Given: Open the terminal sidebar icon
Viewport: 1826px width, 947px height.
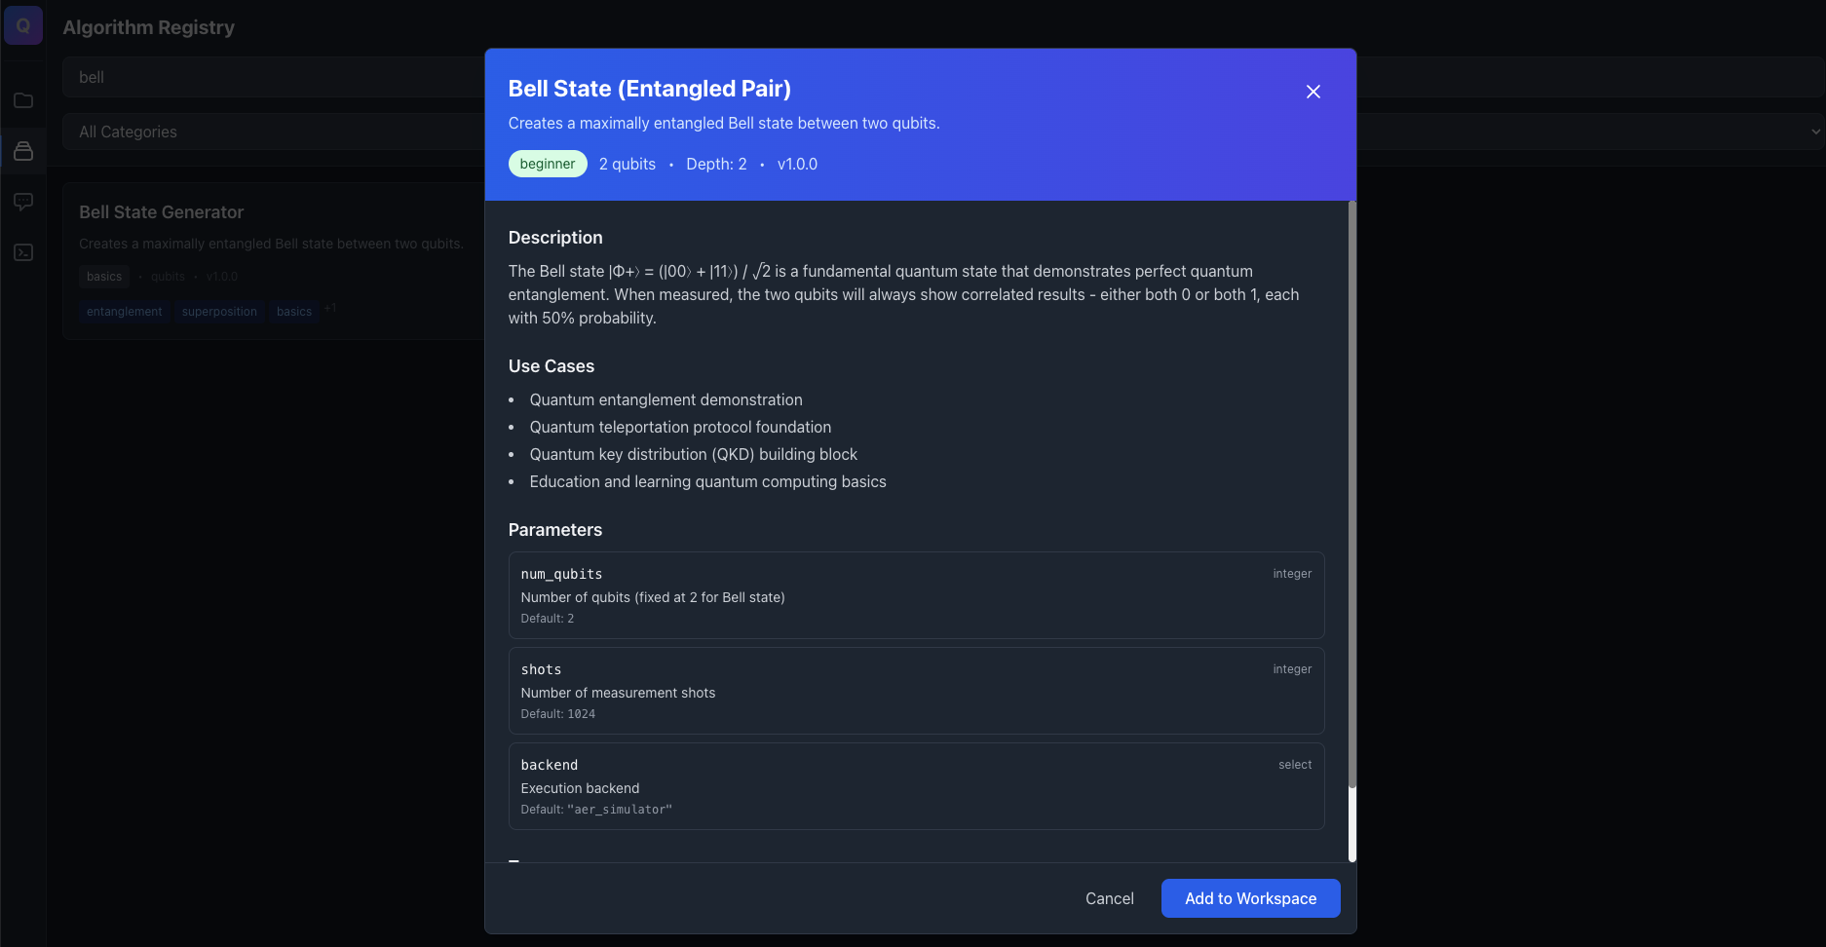Looking at the screenshot, I should tap(23, 252).
